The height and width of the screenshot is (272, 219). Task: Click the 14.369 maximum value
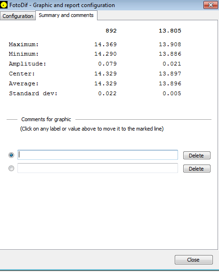[x=105, y=44]
